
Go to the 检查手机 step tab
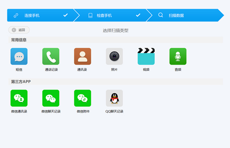pos(113,15)
